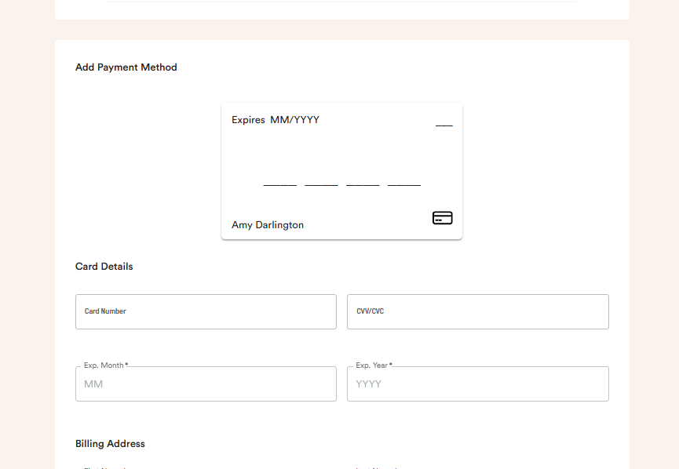This screenshot has width=679, height=469.
Task: Click the partially visible First Name label
Action: click(x=105, y=467)
